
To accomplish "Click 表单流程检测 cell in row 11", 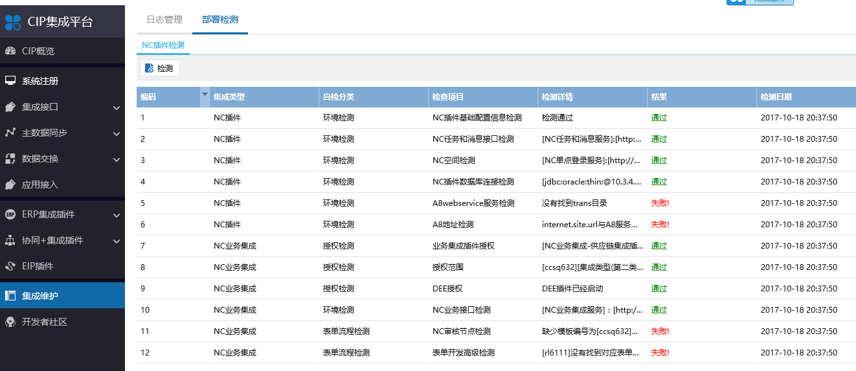I will tap(346, 332).
